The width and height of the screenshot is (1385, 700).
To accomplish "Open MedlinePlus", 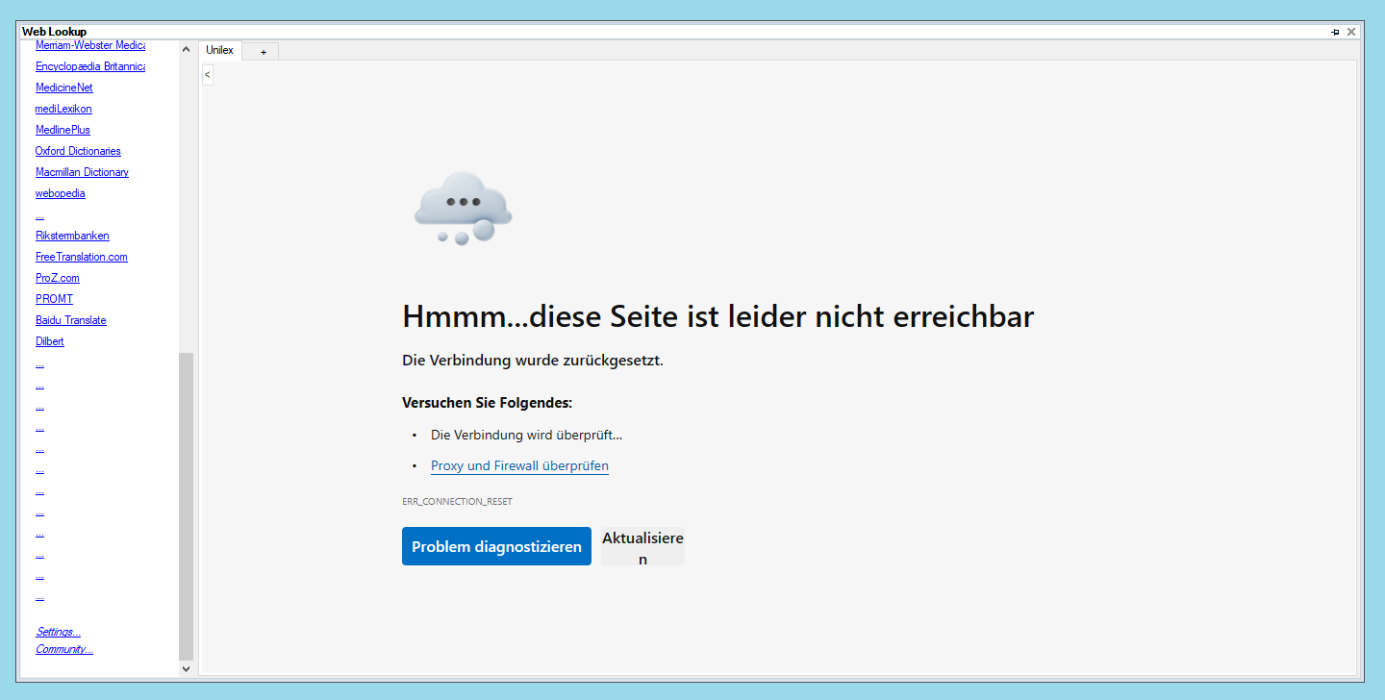I will coord(62,129).
